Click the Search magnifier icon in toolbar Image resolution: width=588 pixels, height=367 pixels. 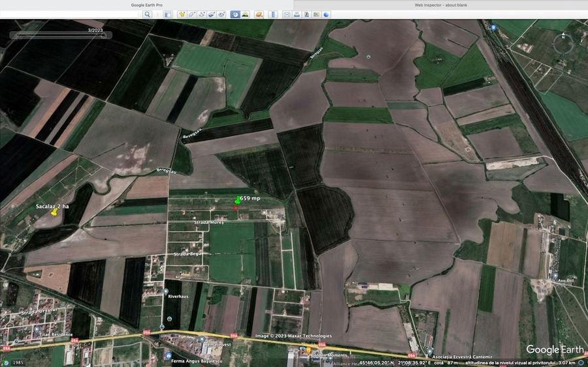pyautogui.click(x=148, y=14)
